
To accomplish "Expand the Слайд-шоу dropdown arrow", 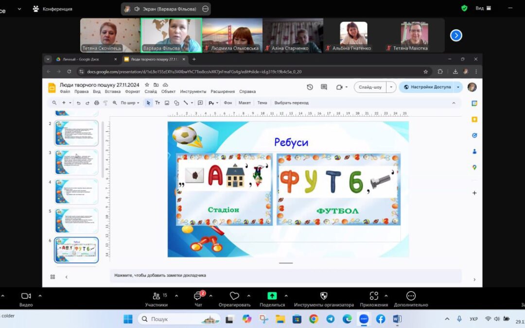I will coord(391,87).
